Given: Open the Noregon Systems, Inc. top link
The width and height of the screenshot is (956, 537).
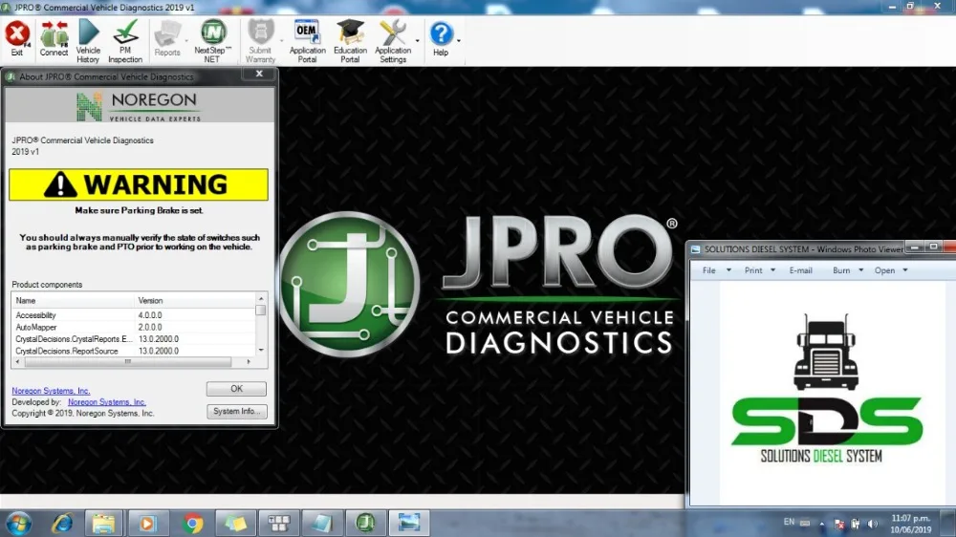Looking at the screenshot, I should pyautogui.click(x=51, y=391).
